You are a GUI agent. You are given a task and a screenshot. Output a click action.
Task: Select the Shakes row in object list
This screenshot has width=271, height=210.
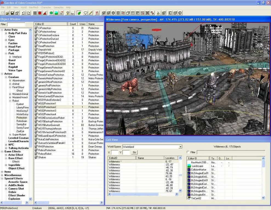click(x=69, y=157)
